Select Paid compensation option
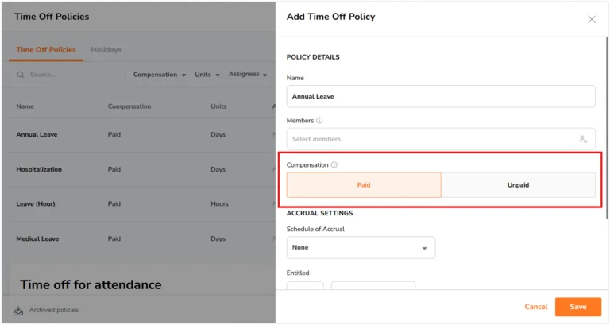 tap(364, 185)
